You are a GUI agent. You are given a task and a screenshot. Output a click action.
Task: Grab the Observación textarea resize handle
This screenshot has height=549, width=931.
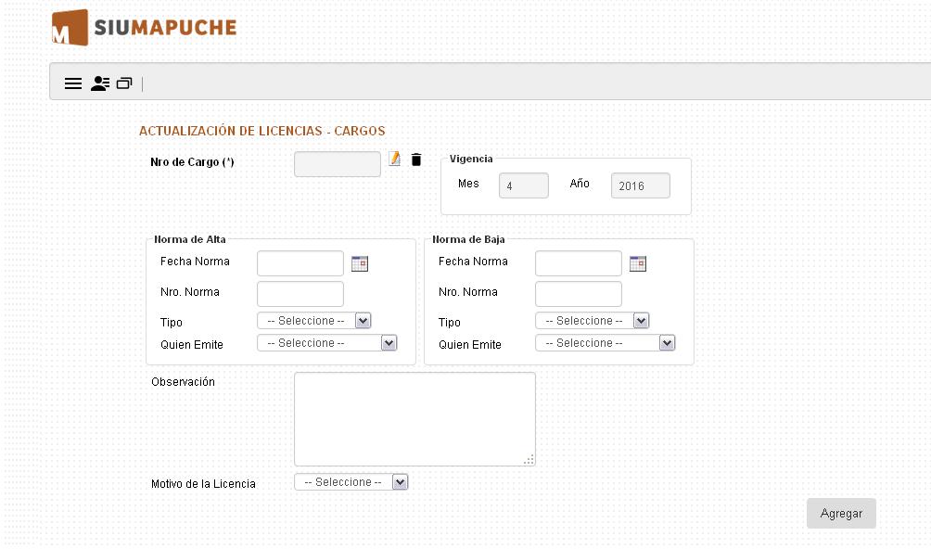tap(529, 460)
